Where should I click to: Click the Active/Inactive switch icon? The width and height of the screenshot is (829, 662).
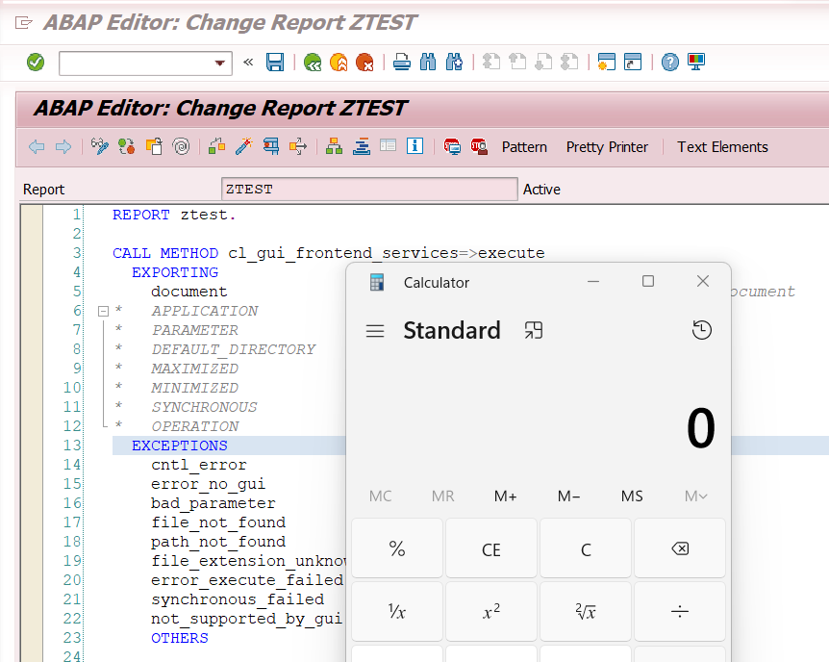click(x=126, y=146)
